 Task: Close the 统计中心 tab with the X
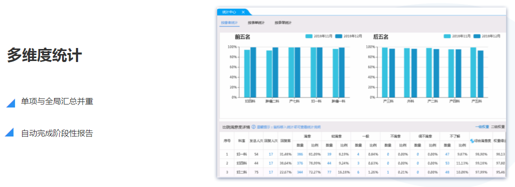(243, 12)
